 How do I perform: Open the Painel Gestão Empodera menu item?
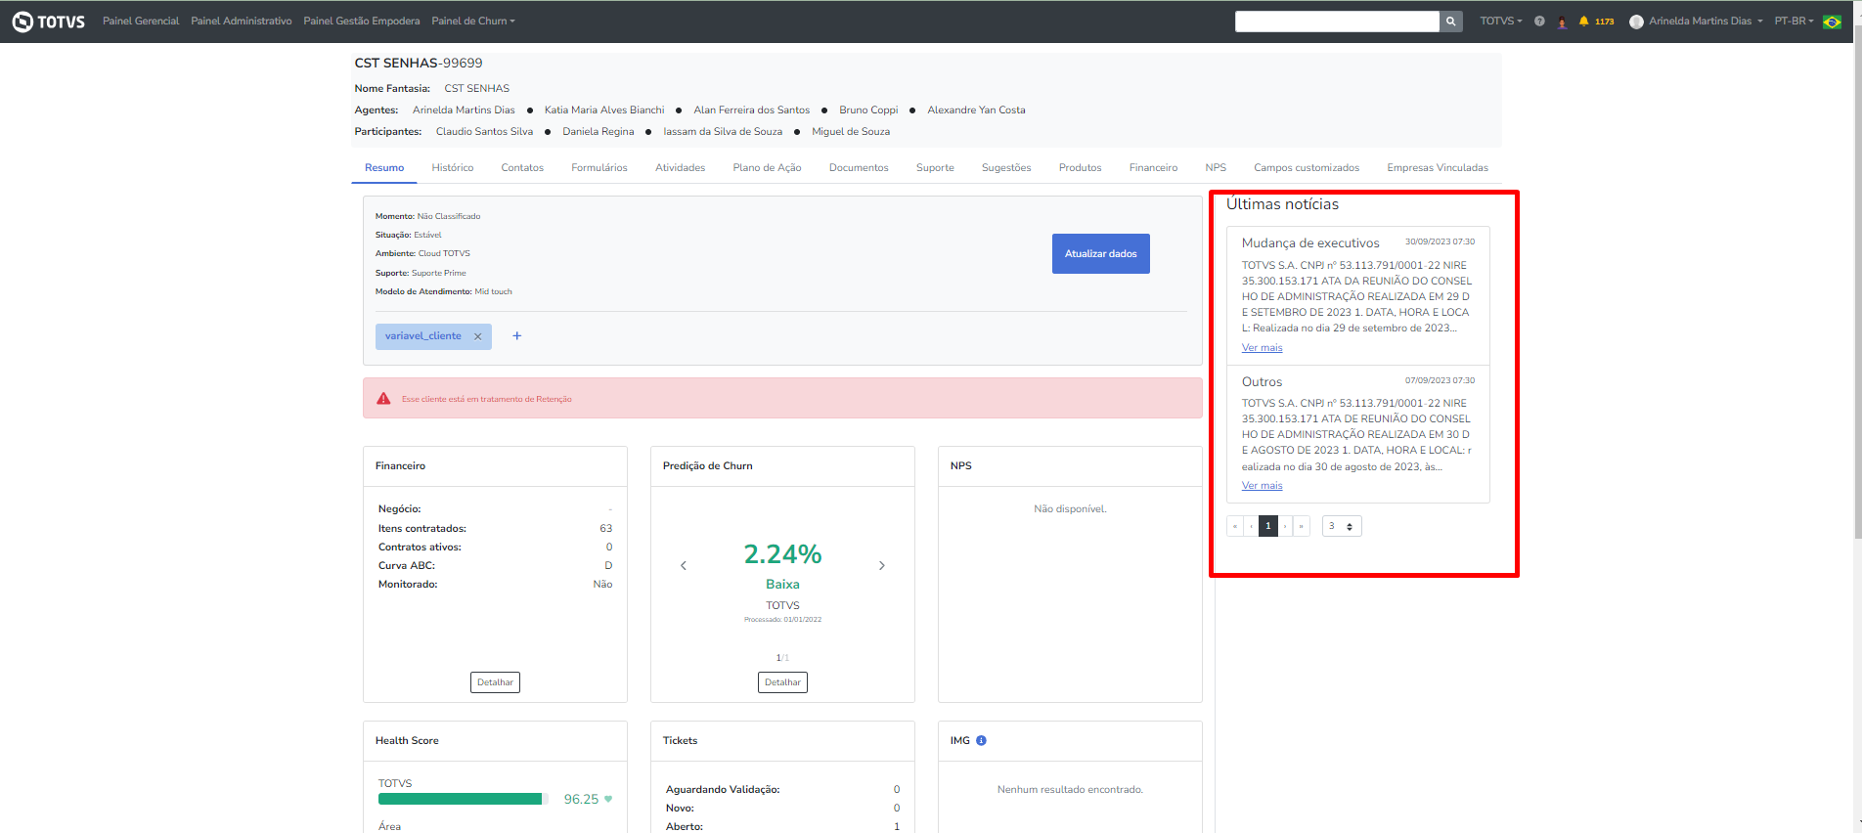point(362,22)
